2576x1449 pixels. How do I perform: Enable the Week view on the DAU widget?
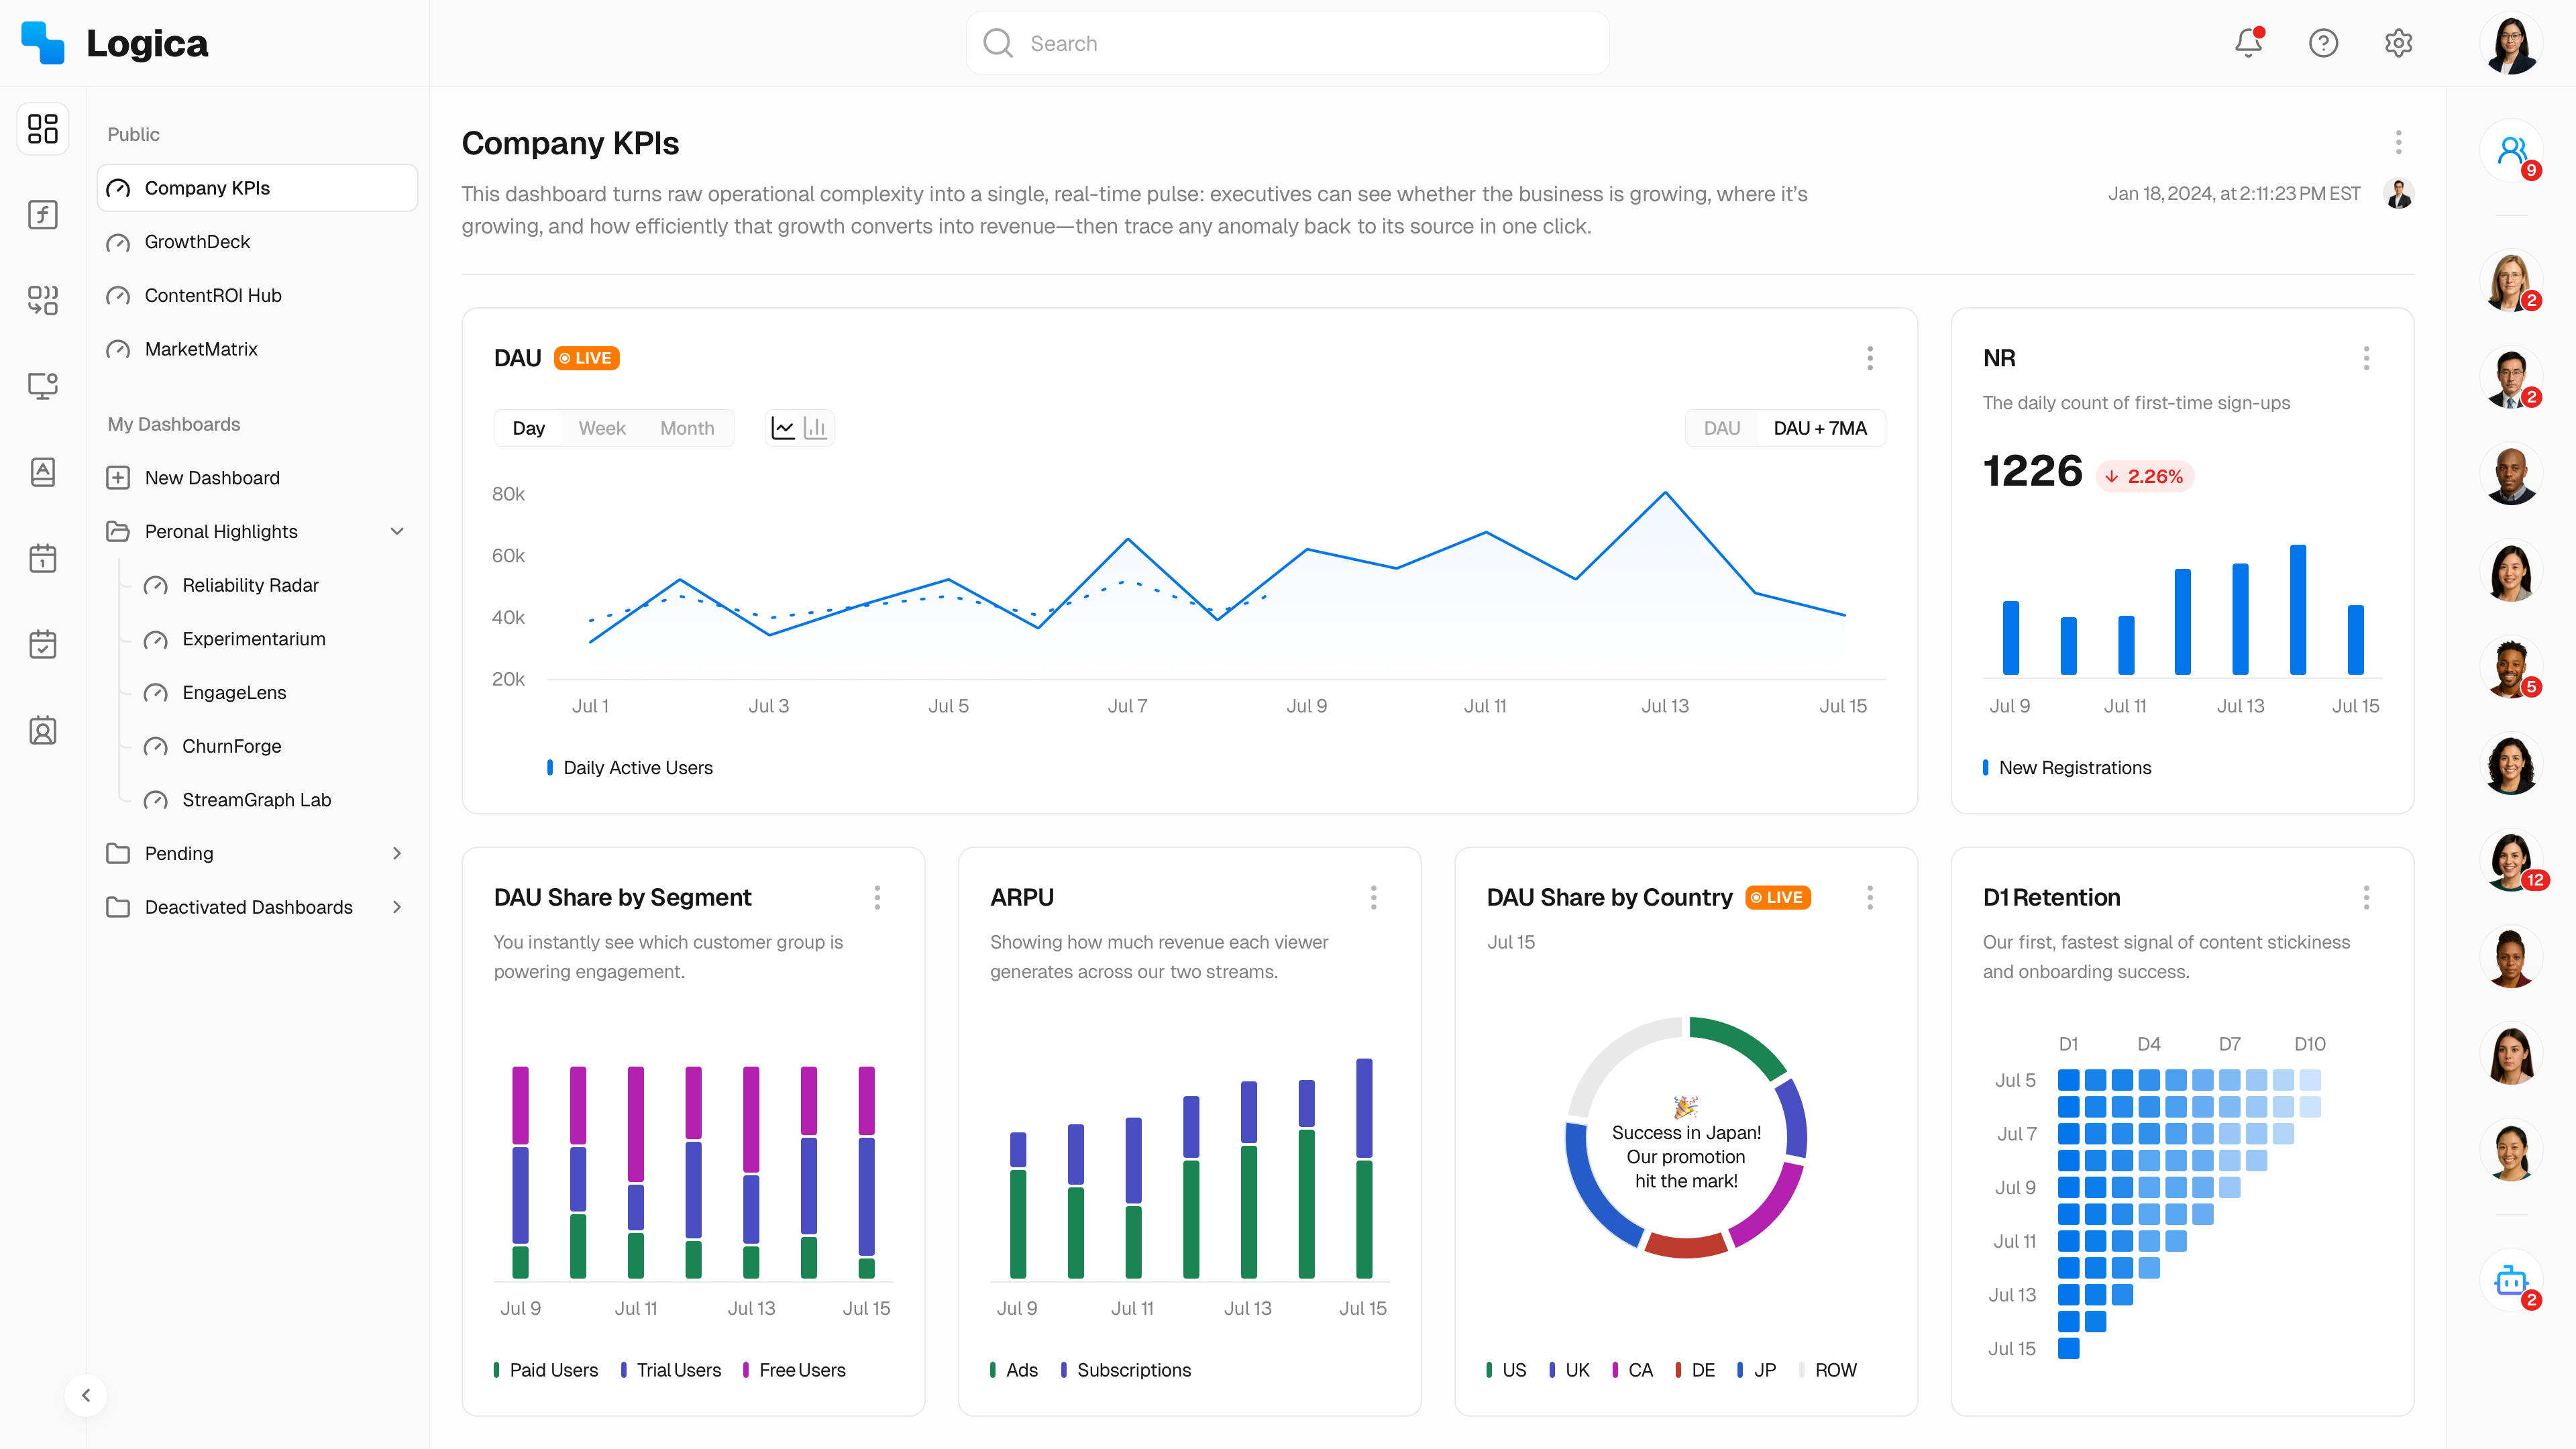pos(602,427)
